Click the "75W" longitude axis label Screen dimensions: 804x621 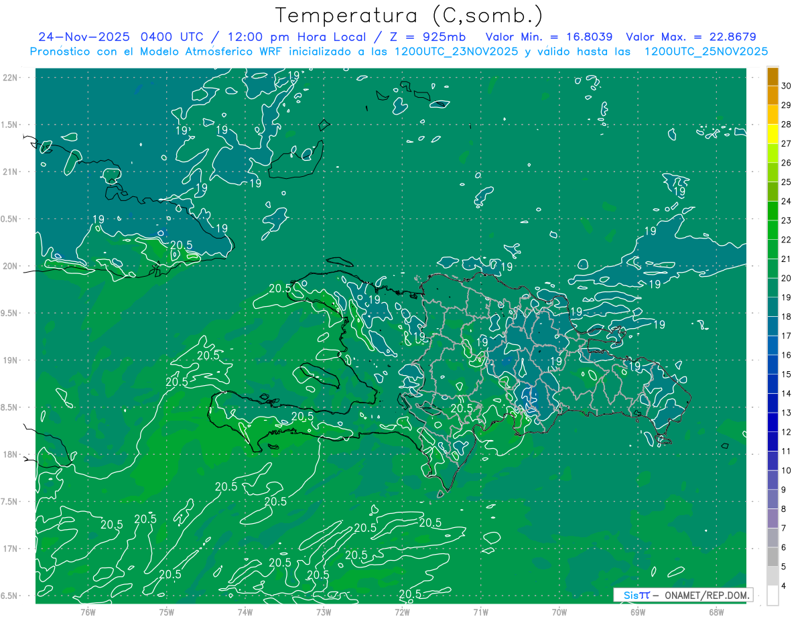tap(166, 612)
